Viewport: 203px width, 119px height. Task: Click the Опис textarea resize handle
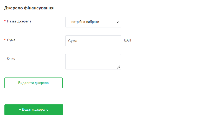coord(119,67)
